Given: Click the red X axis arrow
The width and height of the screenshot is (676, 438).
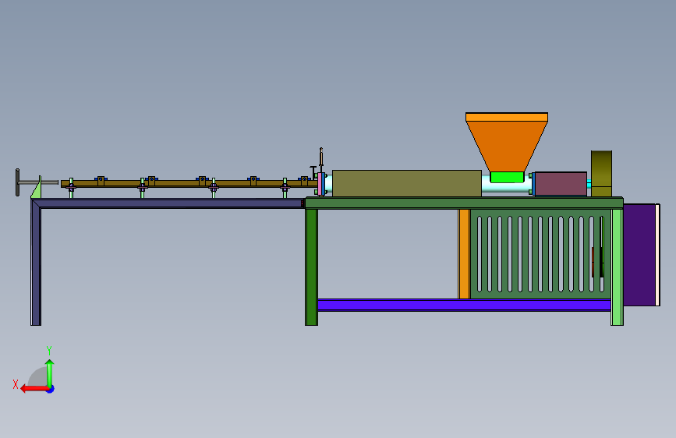Looking at the screenshot, I should (34, 389).
